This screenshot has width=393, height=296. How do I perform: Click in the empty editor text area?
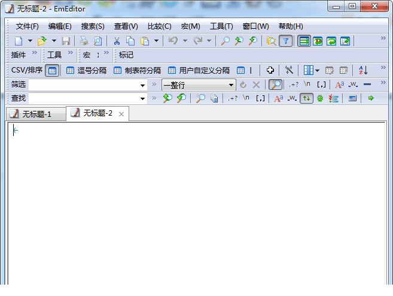(x=197, y=203)
